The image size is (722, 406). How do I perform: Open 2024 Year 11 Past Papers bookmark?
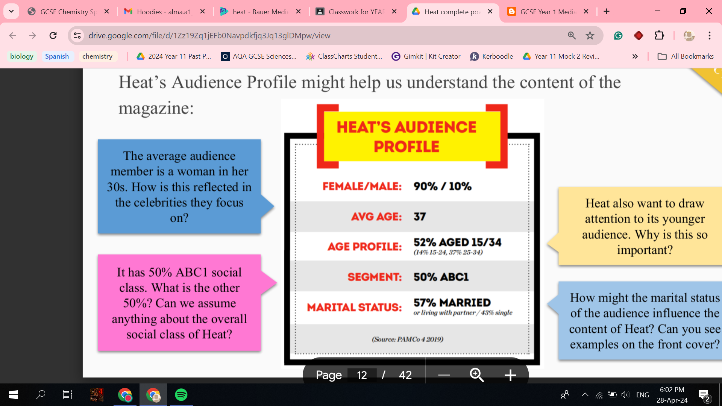pyautogui.click(x=174, y=56)
